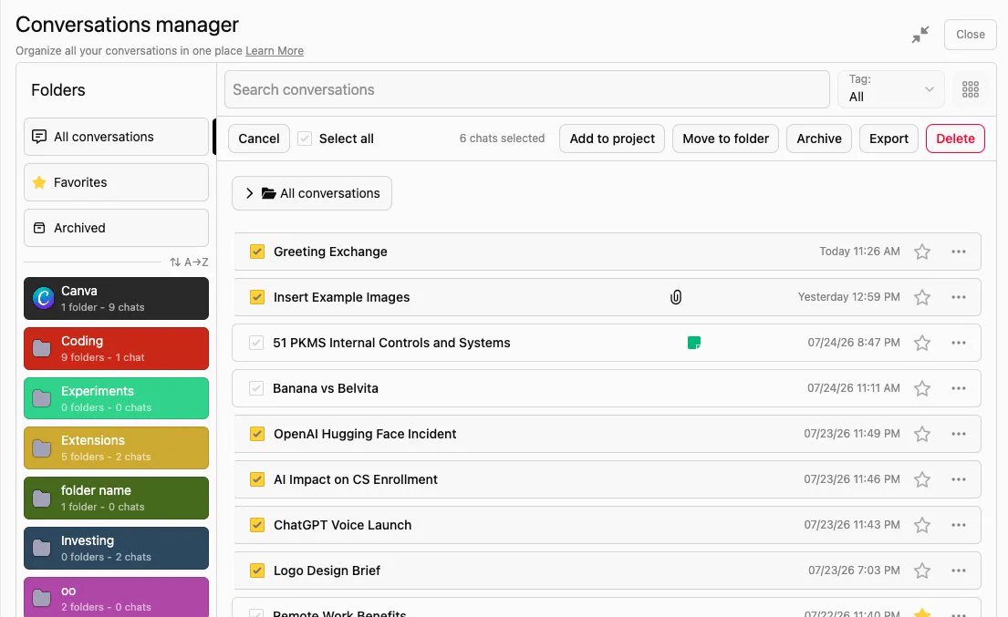
Task: Open more options for Greeting Exchange
Action: click(x=959, y=252)
